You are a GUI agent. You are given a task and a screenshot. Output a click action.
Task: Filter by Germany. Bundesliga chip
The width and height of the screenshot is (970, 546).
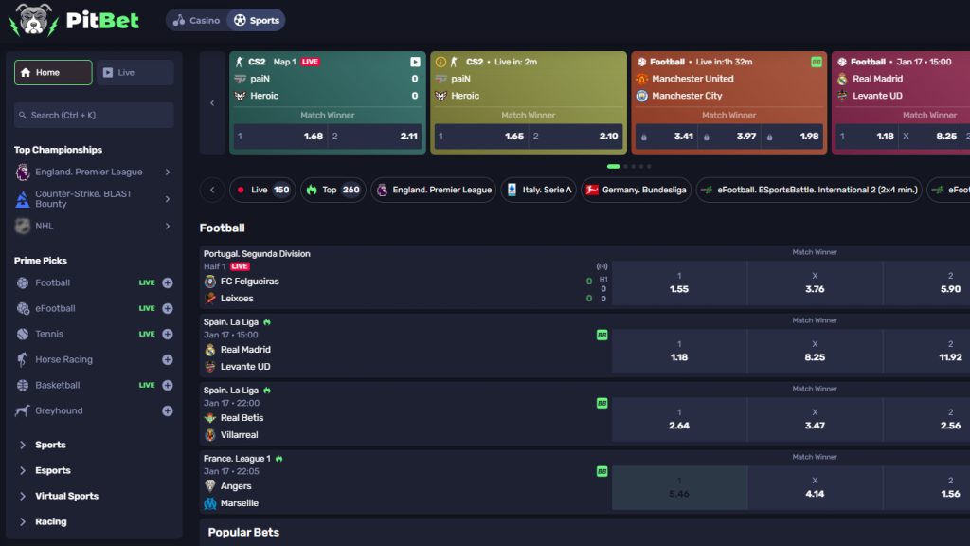point(636,190)
